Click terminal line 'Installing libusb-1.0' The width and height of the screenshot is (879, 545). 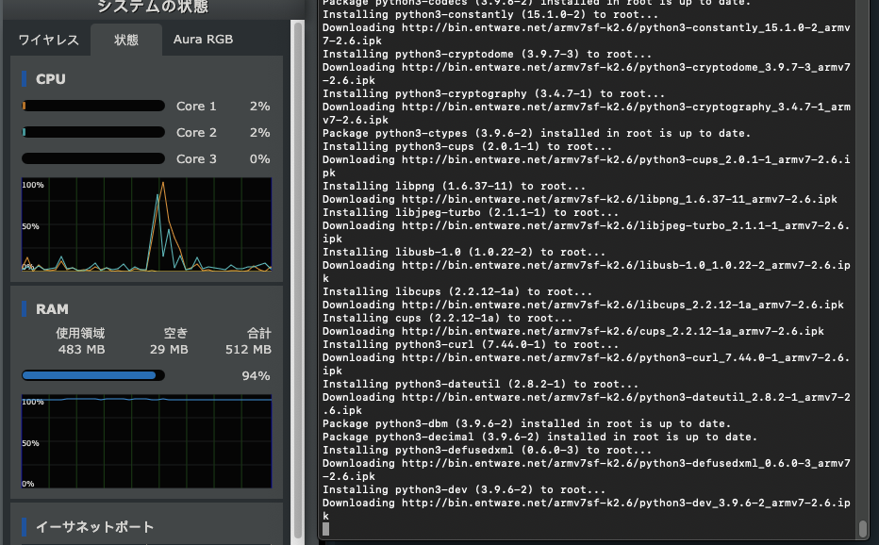464,252
